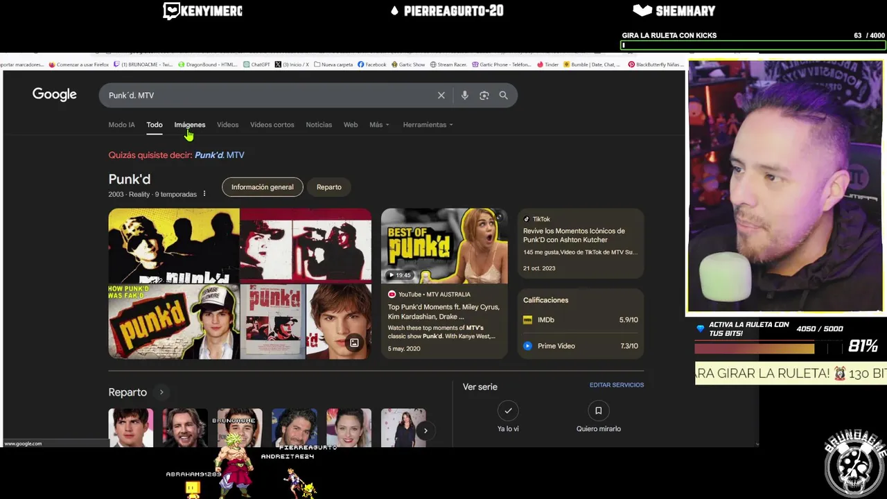Open the Punk'd title three-dot options
Image resolution: width=887 pixels, height=499 pixels.
tap(204, 194)
